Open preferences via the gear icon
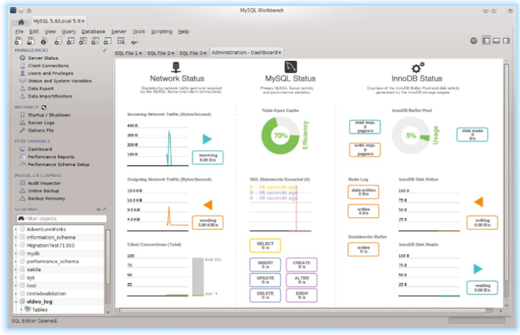520x335 pixels. click(474, 41)
